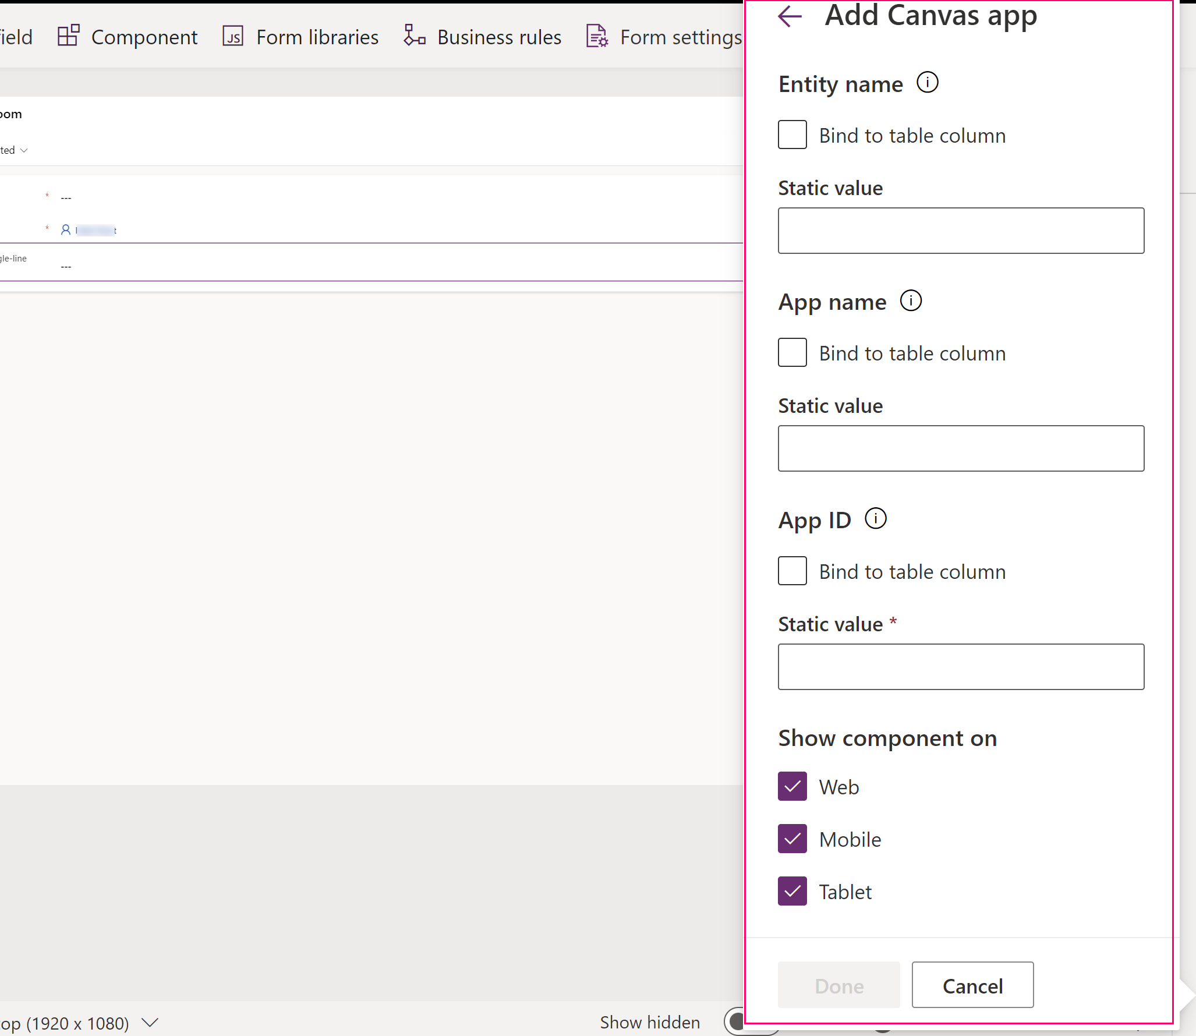
Task: Enable Bind to table column for App name
Action: click(x=791, y=352)
